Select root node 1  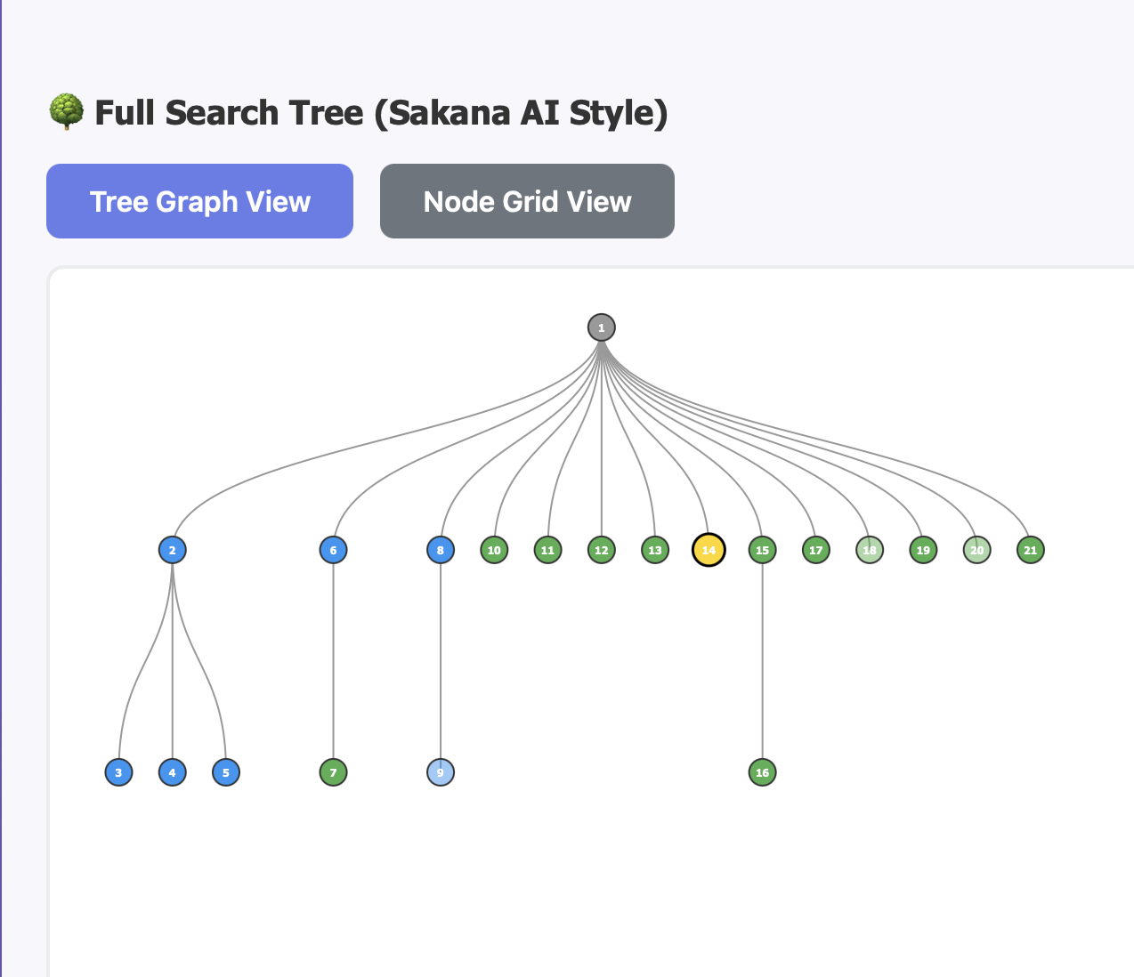[602, 327]
